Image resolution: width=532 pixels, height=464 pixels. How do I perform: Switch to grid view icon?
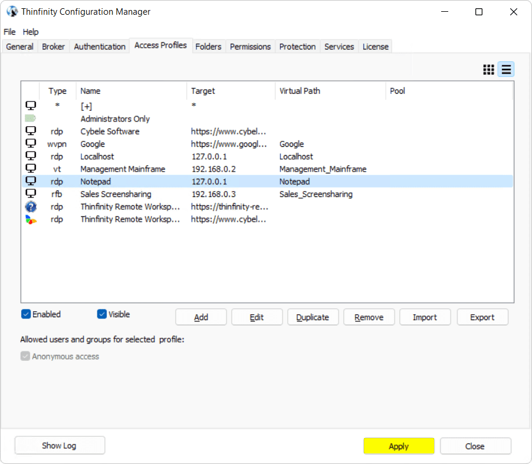(488, 70)
